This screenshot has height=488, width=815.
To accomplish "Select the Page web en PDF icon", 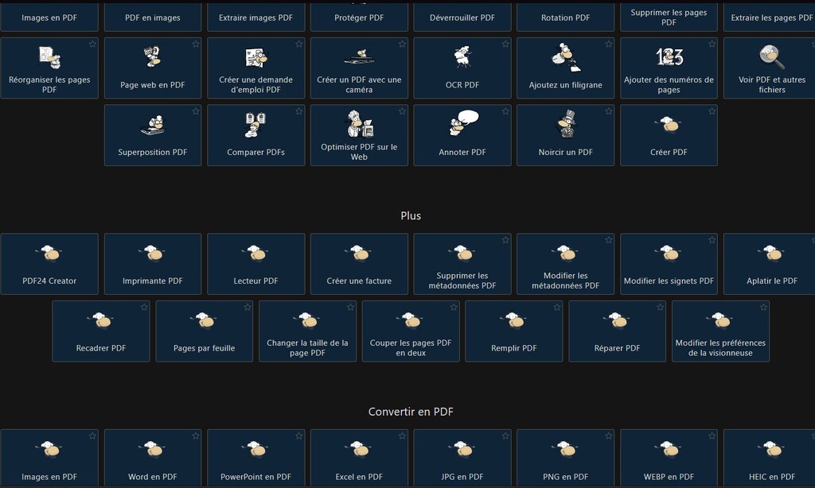I will point(152,57).
